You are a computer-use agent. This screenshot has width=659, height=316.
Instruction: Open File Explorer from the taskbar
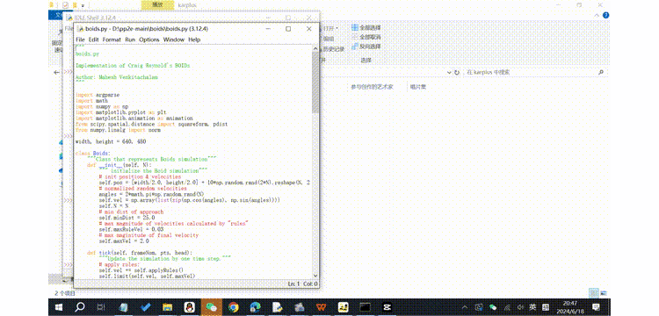pyautogui.click(x=167, y=307)
